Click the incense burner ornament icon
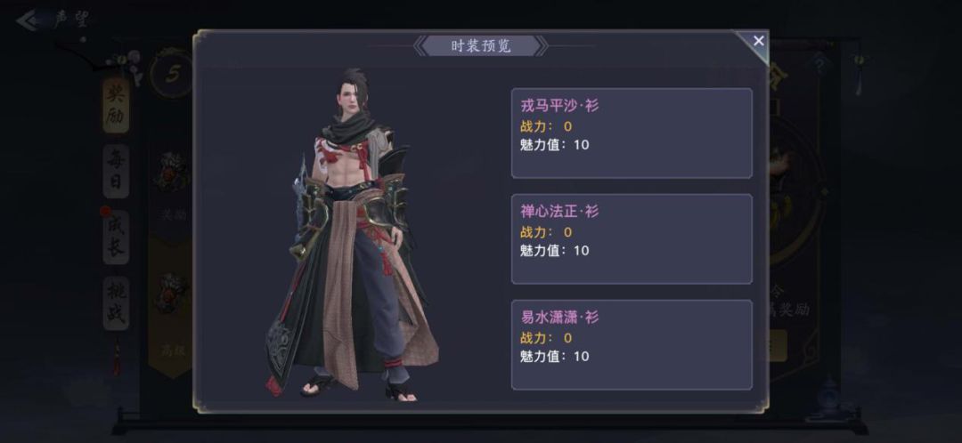 [829, 392]
